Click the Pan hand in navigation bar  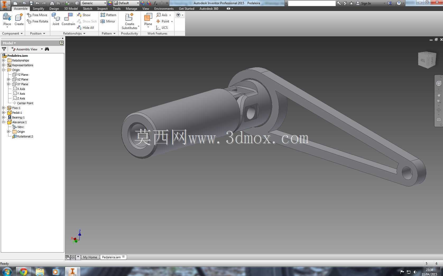point(439,94)
